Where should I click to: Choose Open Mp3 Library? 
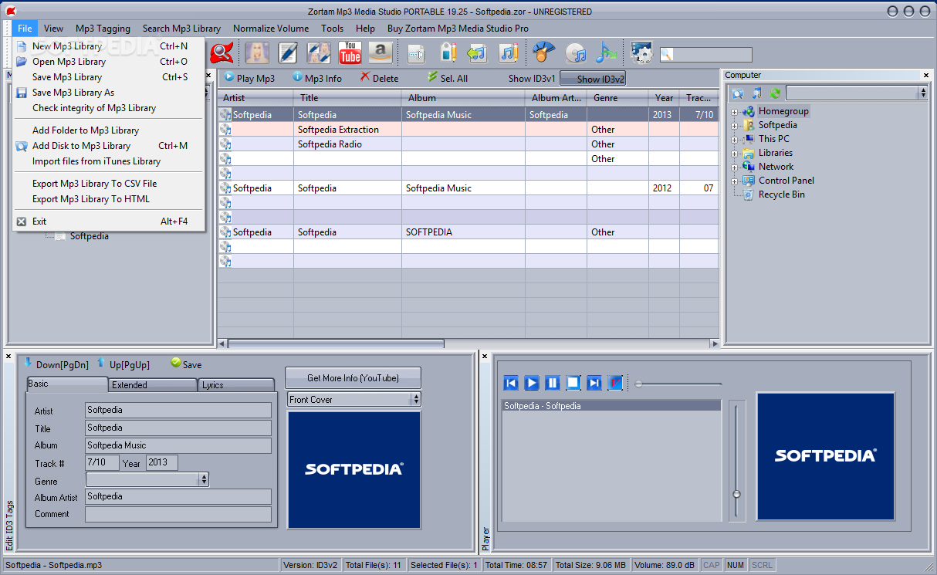point(109,62)
